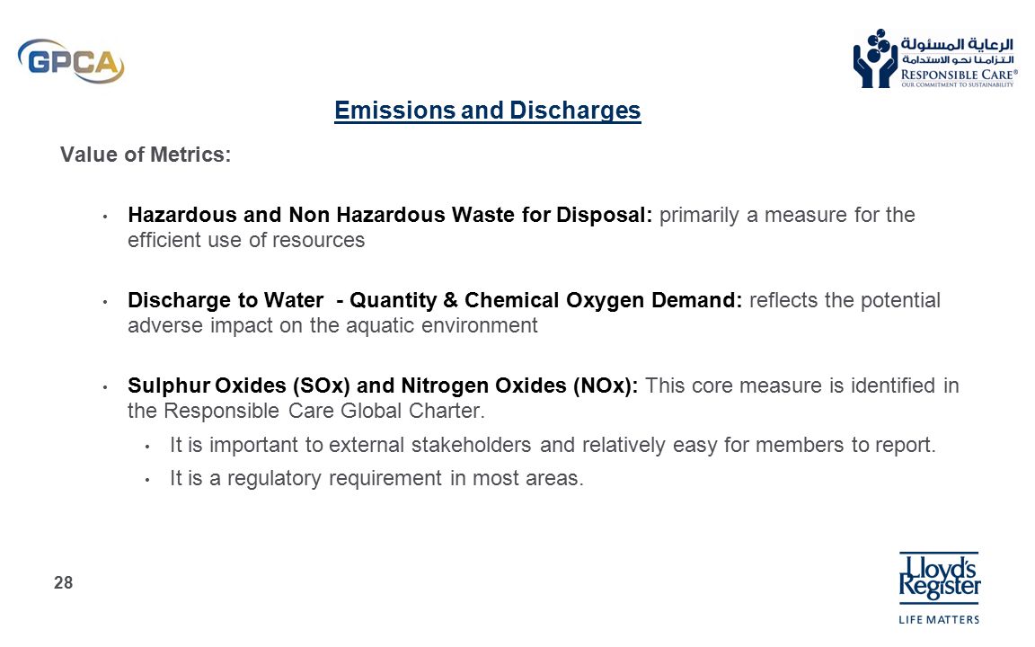Click the bullet before Hazardous Waste
Screen dimensions: 1035x647
tap(105, 216)
